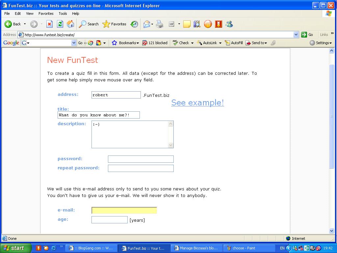The image size is (337, 253).
Task: Click the age input field
Action: click(x=109, y=220)
